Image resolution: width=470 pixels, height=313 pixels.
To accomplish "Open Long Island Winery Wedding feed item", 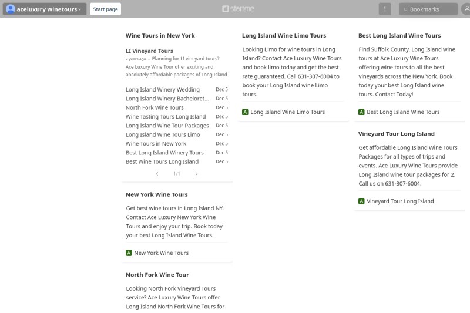I will click(x=163, y=90).
